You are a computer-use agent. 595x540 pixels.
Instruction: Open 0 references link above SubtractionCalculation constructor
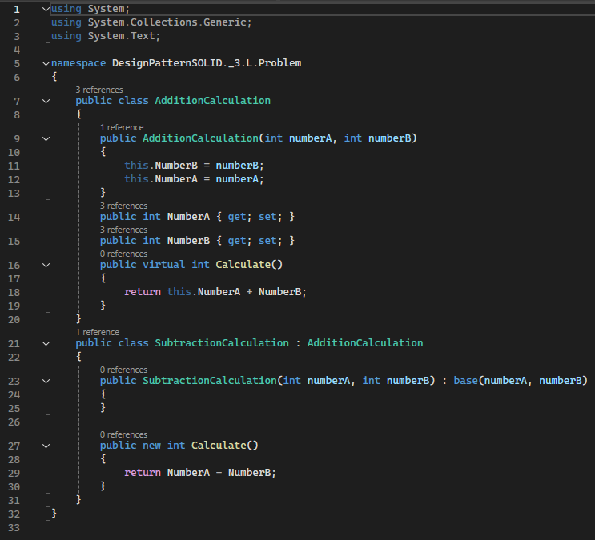click(x=123, y=370)
